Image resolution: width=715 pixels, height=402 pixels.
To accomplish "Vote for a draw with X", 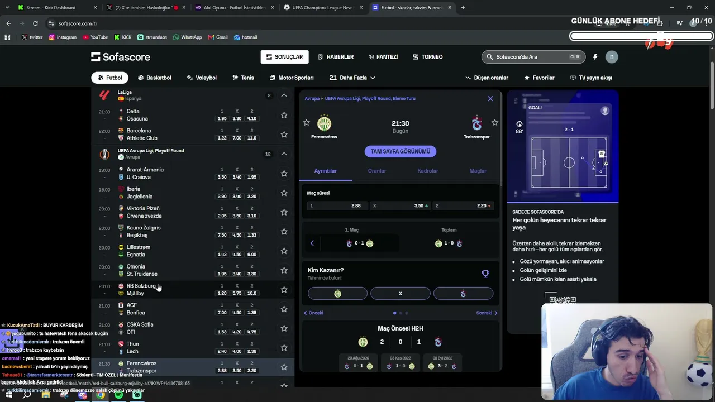I will pyautogui.click(x=400, y=294).
